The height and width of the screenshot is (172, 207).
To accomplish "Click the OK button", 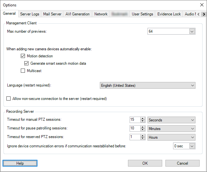I will point(145,163).
